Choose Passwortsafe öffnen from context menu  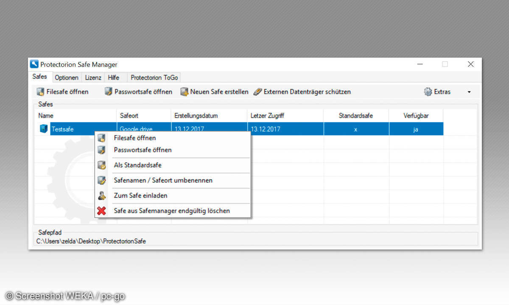tap(173, 150)
